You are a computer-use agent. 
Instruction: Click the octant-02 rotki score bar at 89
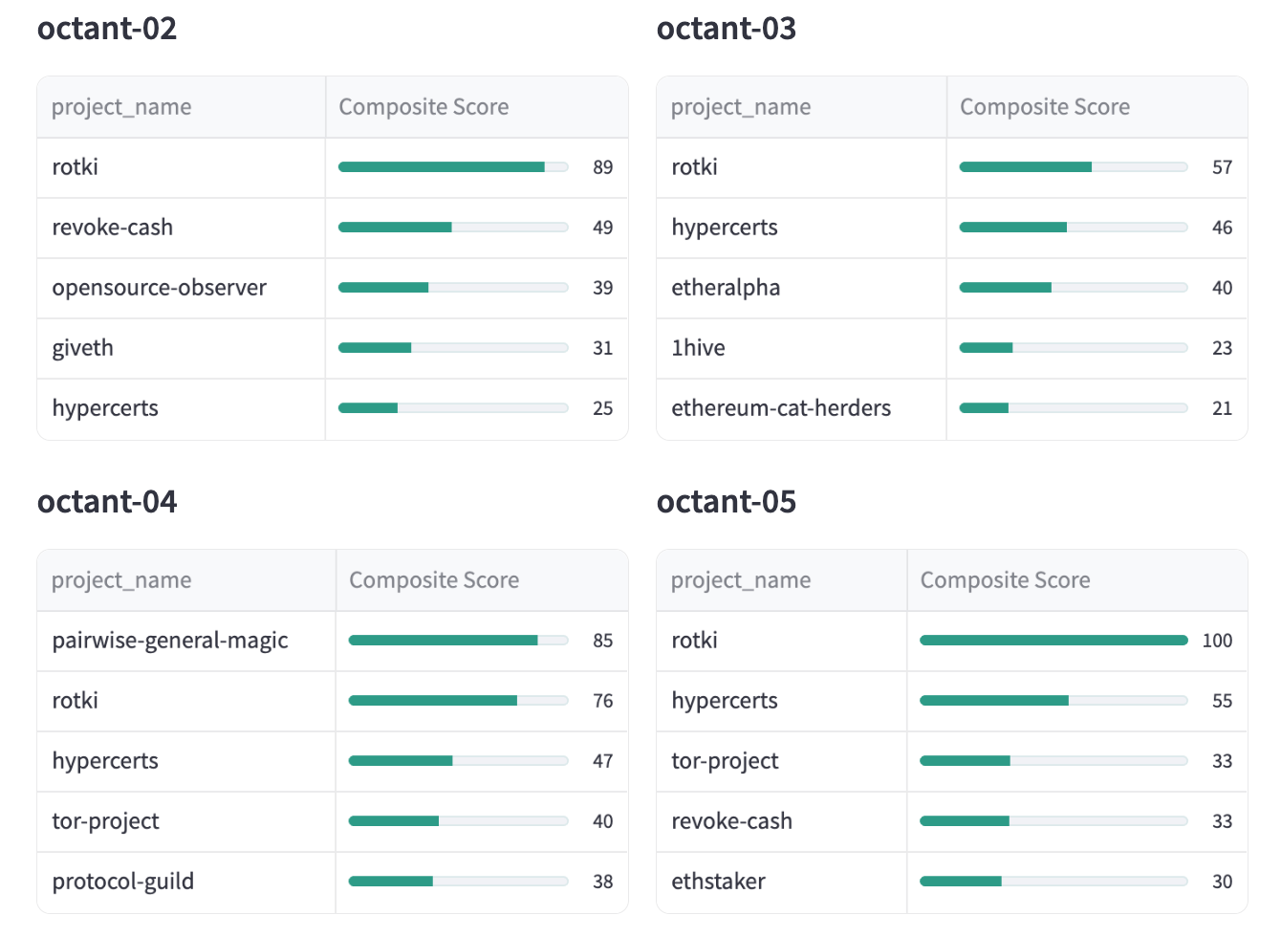pos(453,167)
